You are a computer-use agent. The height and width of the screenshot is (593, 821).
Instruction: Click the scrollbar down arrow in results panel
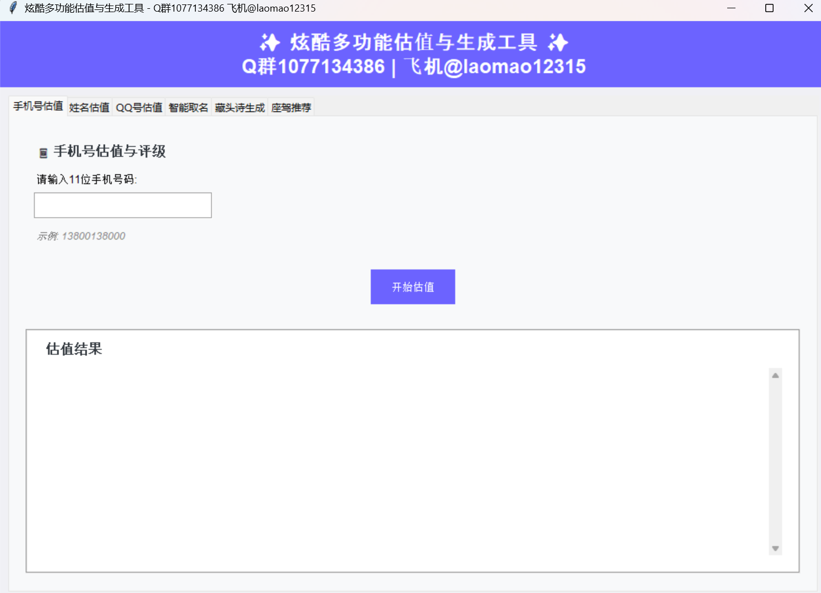point(775,549)
